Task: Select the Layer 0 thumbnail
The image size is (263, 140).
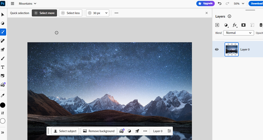Action: pos(232,49)
